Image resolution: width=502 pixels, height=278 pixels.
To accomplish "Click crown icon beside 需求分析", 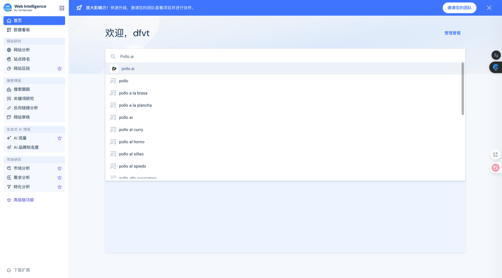I will 59,177.
